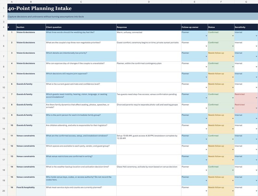Select row 3 header

pyautogui.click(x=4, y=22)
